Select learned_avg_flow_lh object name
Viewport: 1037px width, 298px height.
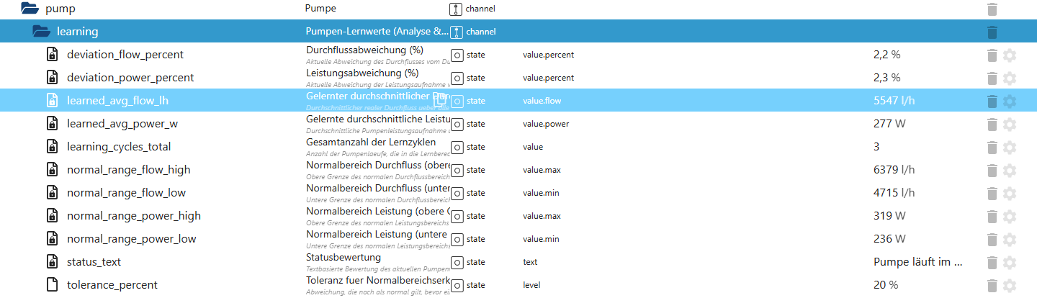coord(117,101)
